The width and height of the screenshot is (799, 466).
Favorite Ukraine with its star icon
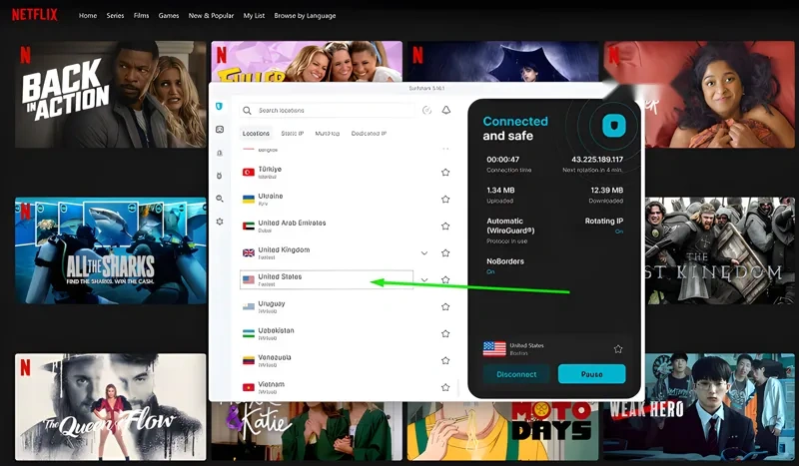[x=445, y=200]
